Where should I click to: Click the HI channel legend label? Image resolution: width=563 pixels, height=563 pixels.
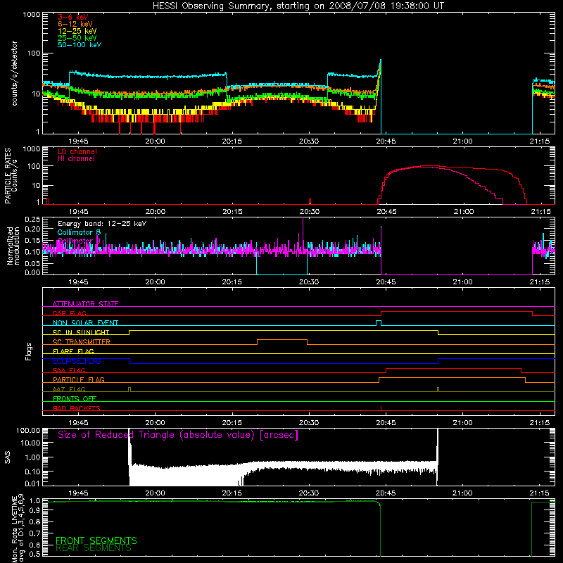pos(76,159)
